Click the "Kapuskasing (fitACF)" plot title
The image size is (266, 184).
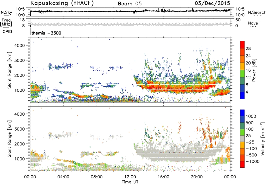(x=62, y=3)
